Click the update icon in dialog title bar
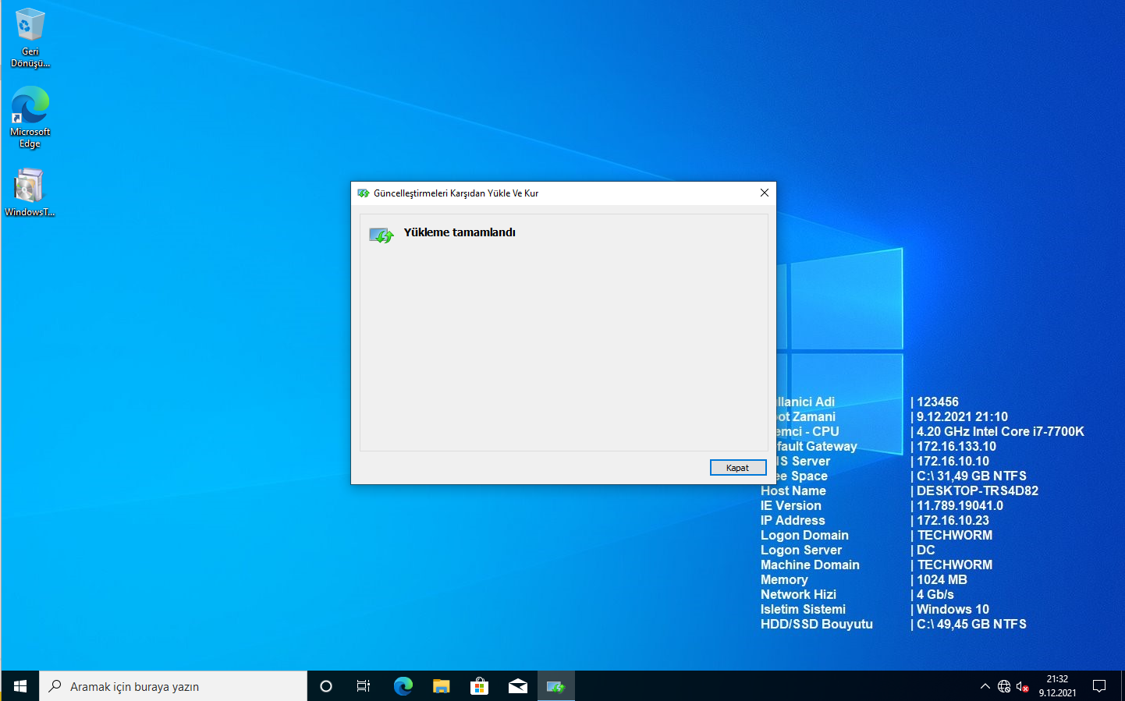 click(x=363, y=193)
